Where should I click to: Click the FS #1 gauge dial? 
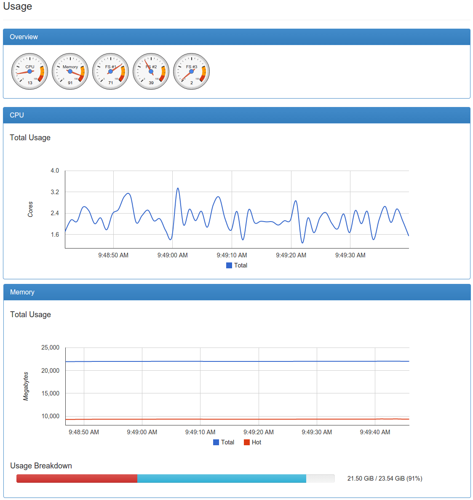[110, 71]
